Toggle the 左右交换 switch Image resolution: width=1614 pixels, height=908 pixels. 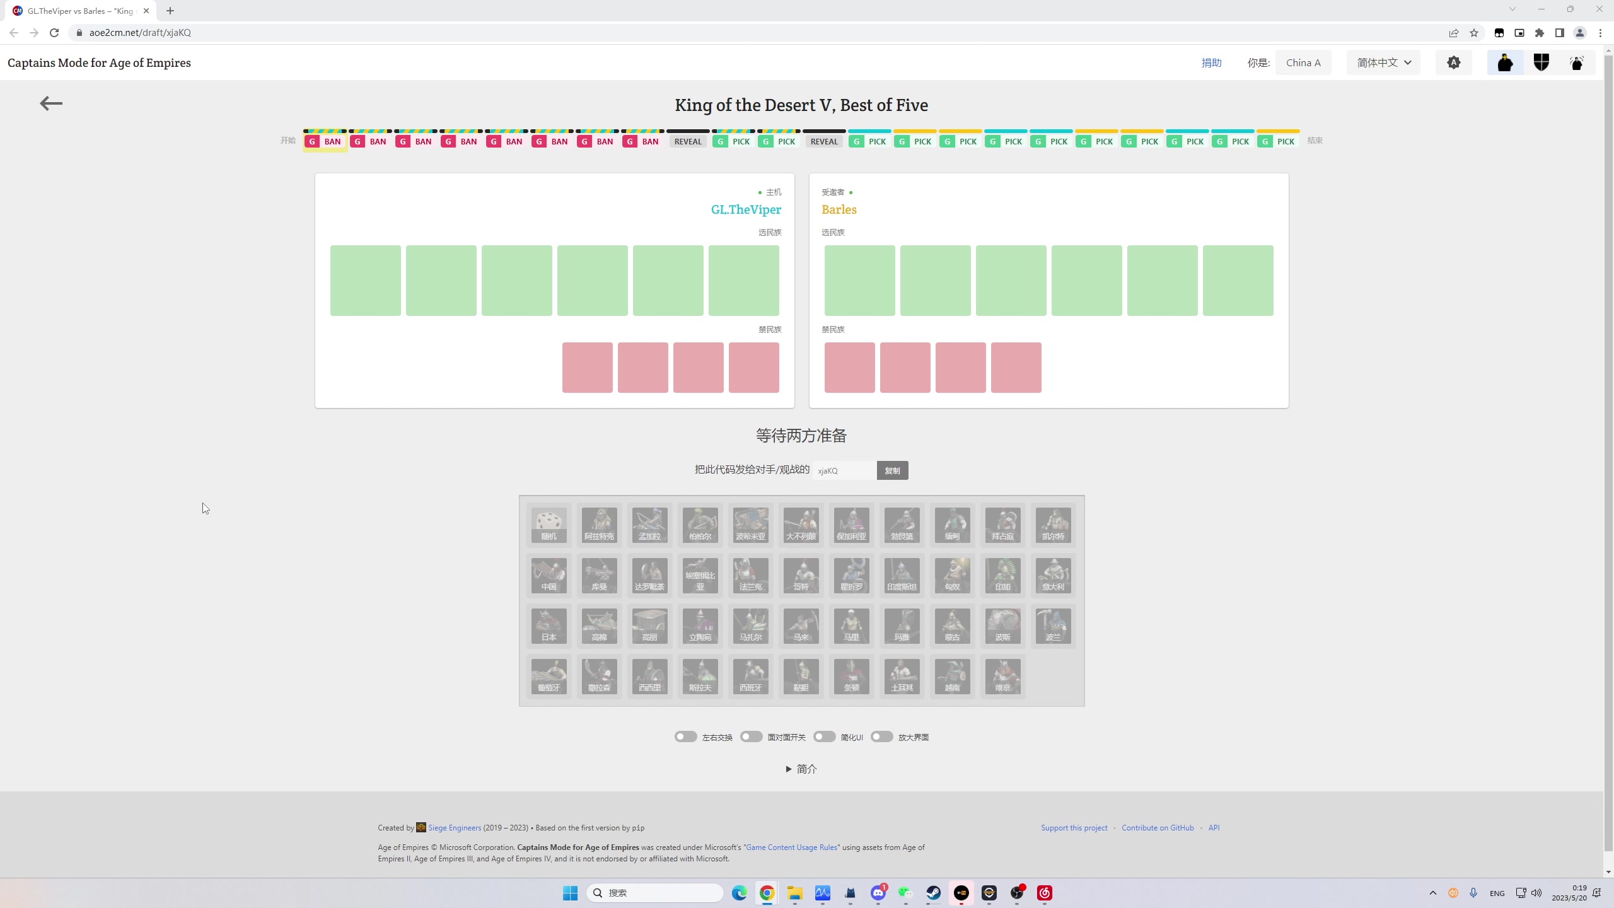pyautogui.click(x=685, y=736)
